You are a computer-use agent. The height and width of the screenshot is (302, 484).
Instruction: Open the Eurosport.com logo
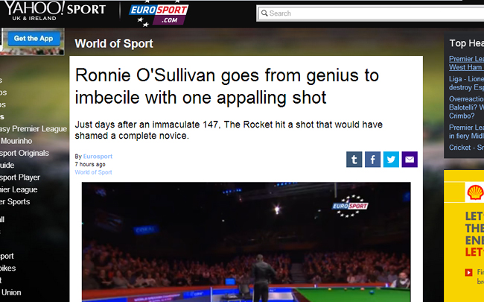pyautogui.click(x=159, y=13)
